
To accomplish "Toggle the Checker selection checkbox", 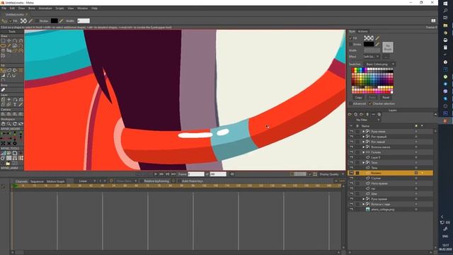I will click(370, 103).
